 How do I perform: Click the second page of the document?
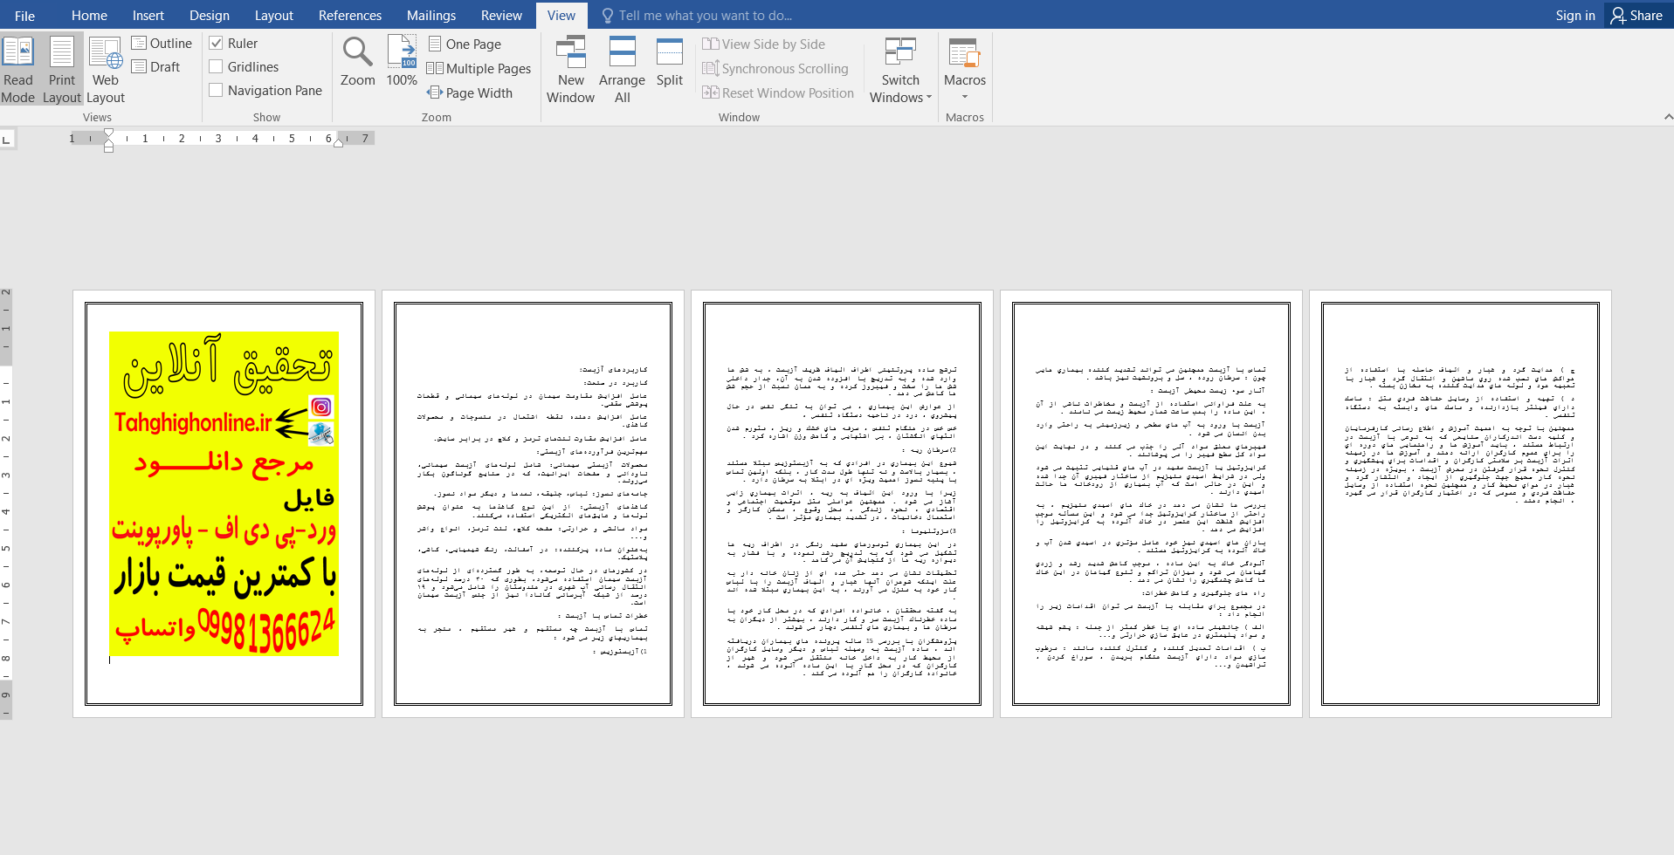[x=533, y=504]
